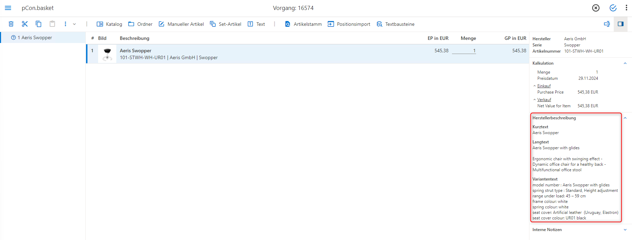The height and width of the screenshot is (240, 632).
Task: Click the Serie value Swopper
Action: pyautogui.click(x=572, y=45)
